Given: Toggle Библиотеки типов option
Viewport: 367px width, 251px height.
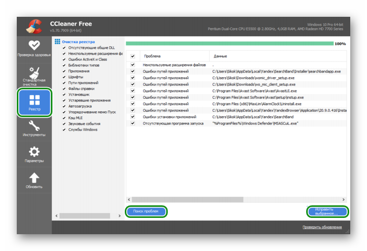Looking at the screenshot, I should (x=64, y=66).
